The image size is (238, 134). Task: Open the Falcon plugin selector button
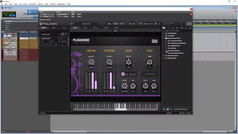point(46,16)
